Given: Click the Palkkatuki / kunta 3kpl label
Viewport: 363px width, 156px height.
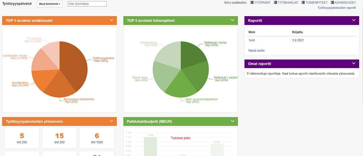Looking at the screenshot, I should coord(215,44).
